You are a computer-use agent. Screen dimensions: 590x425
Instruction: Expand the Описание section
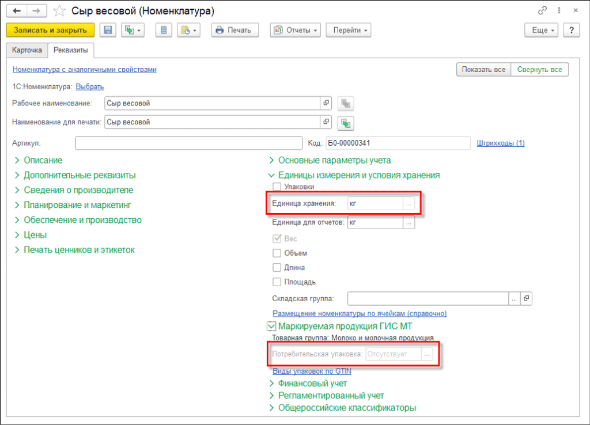[43, 160]
